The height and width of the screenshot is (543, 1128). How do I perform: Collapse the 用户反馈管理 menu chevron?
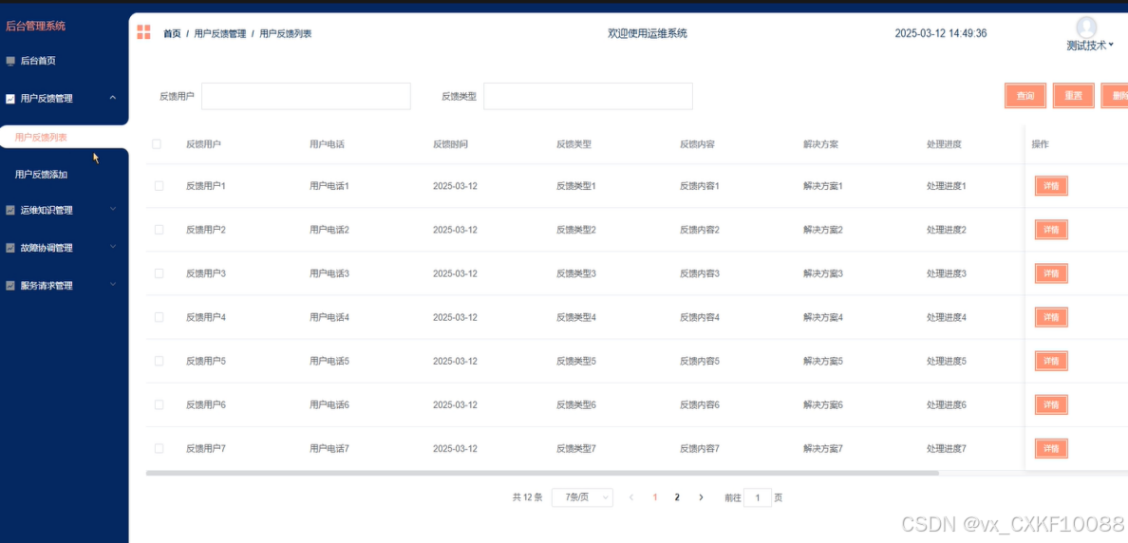[x=112, y=97]
